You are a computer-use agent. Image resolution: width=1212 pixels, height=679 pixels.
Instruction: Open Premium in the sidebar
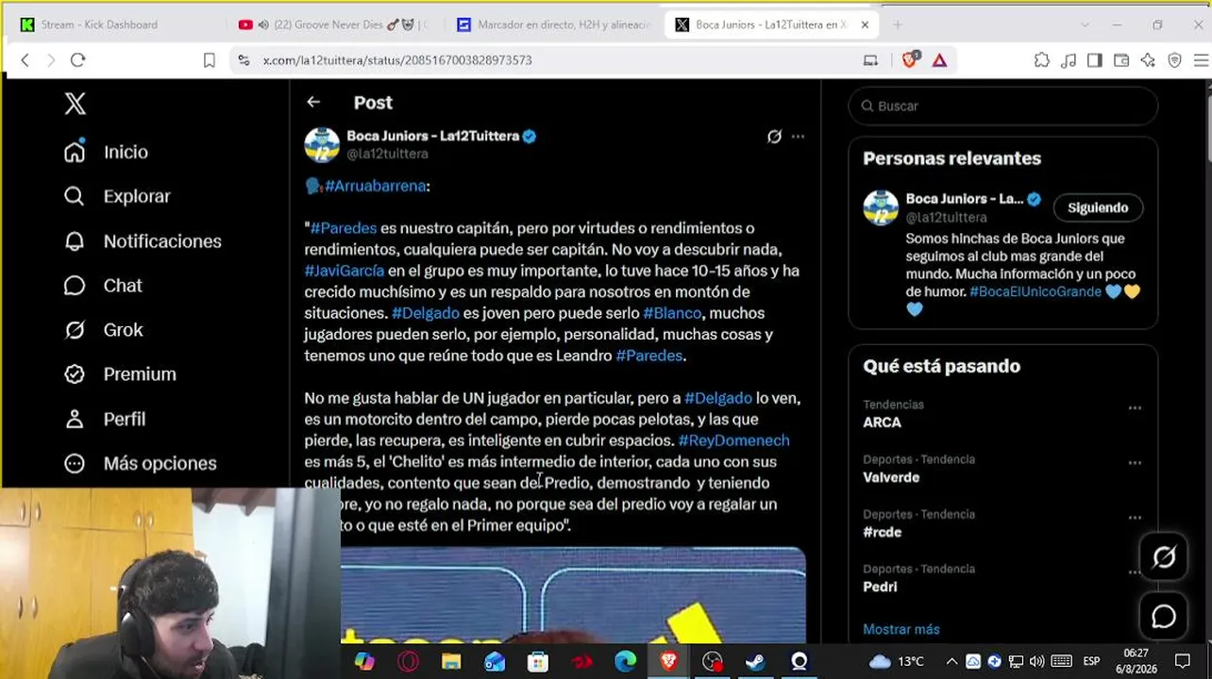coord(120,374)
